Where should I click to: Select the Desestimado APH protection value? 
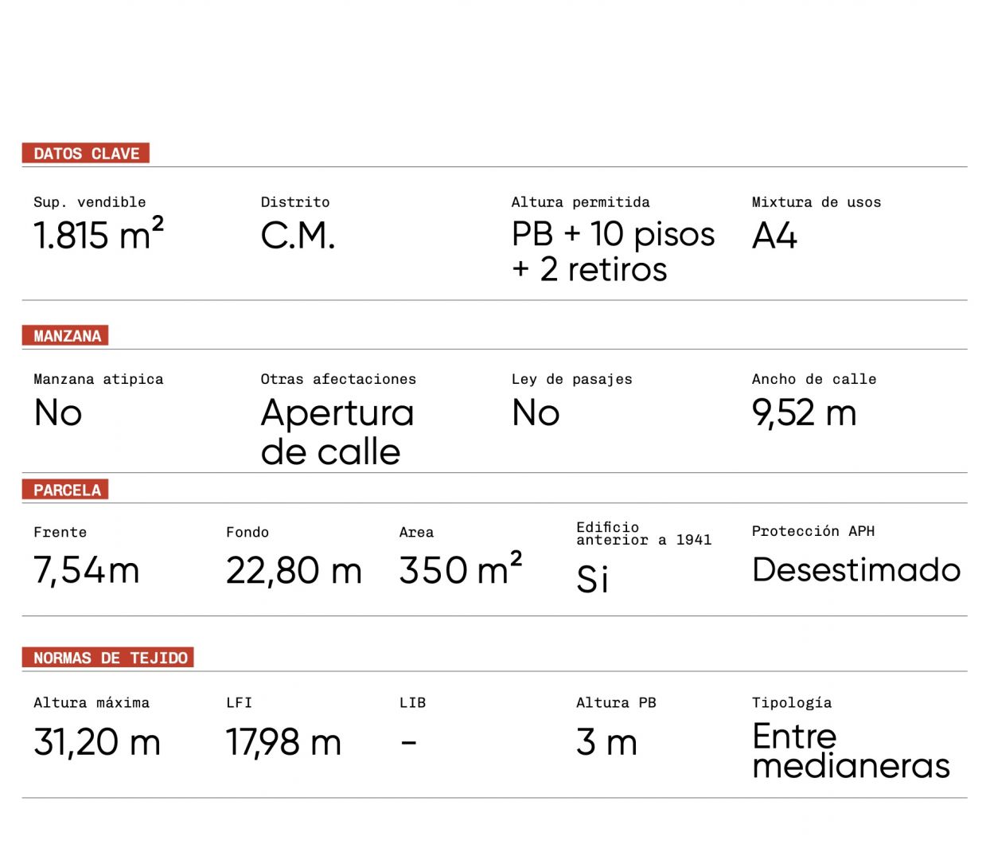(x=855, y=570)
